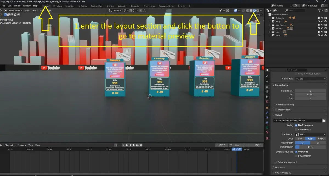Switch to Material Preview shading mode

pos(254,10)
